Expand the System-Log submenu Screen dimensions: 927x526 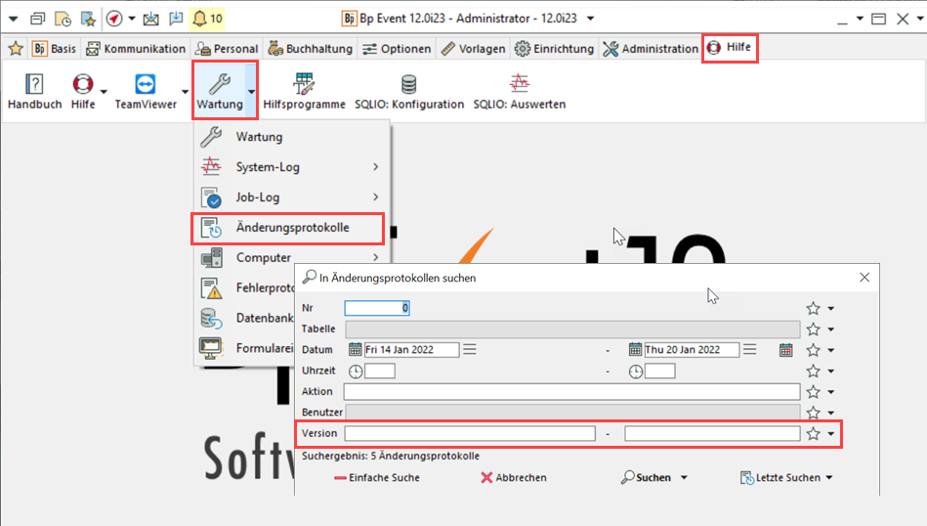pyautogui.click(x=376, y=167)
